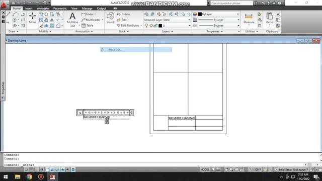The height and width of the screenshot is (181, 322).
Task: Open the annotation scale 1:100 dropdown
Action: click(255, 169)
